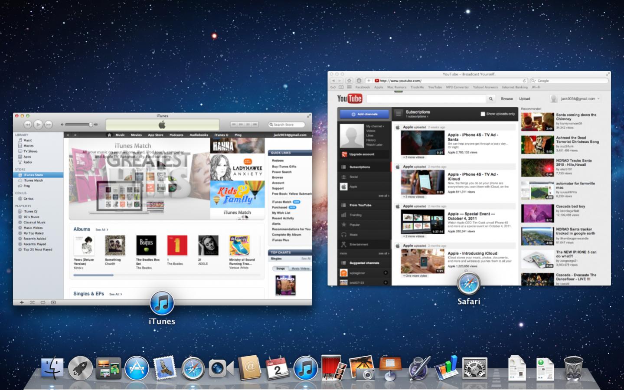The image size is (624, 390).
Task: Enable Show uploads only checkbox
Action: point(483,114)
